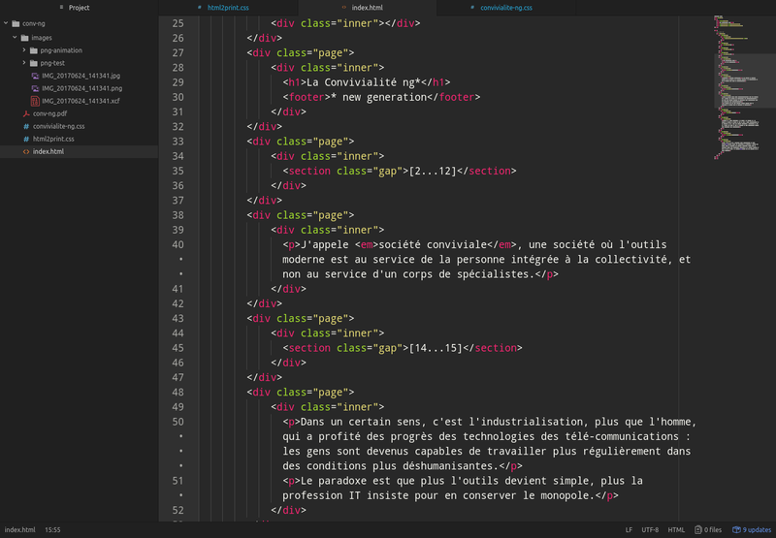Collapse the images folder chevron
The image size is (776, 538).
pyautogui.click(x=15, y=37)
